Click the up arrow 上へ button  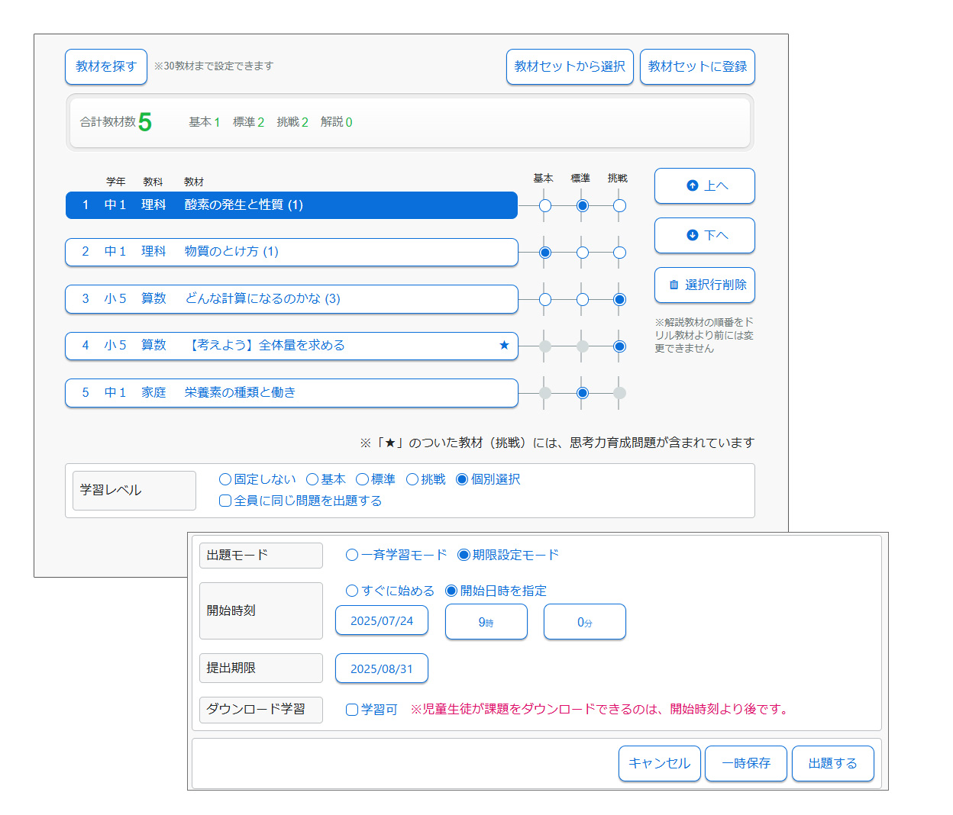point(704,186)
